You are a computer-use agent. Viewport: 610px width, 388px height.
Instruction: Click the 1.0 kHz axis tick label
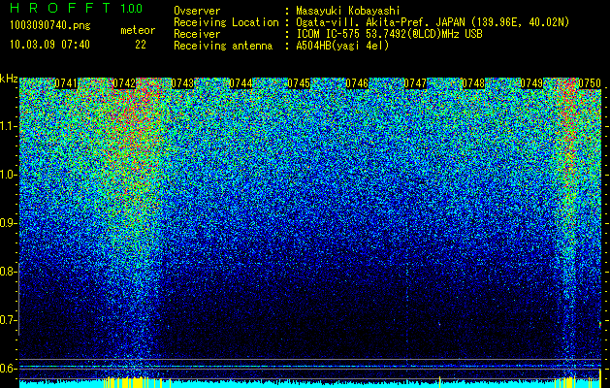pos(8,175)
